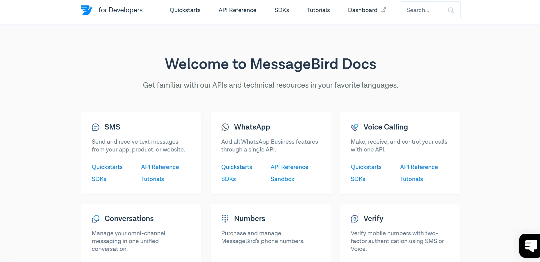Click the Voice Calling phone icon
This screenshot has height=262, width=540.
click(354, 127)
